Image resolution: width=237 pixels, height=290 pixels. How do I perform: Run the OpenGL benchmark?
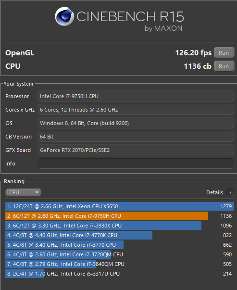pyautogui.click(x=224, y=53)
